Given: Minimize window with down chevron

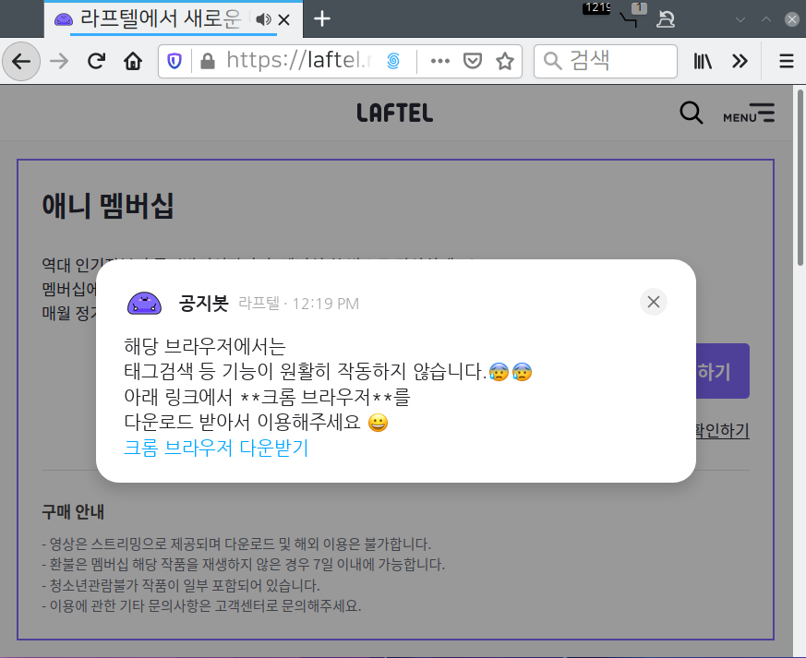Looking at the screenshot, I should [x=740, y=19].
